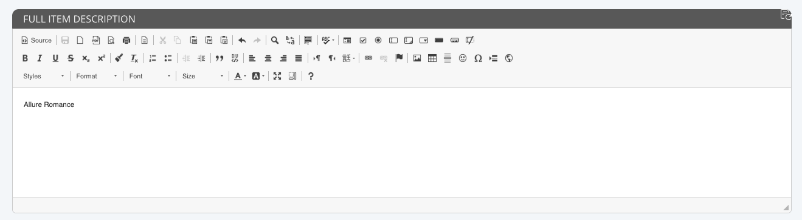Insert a Page Break
Screen dimensions: 802x220
tap(494, 58)
